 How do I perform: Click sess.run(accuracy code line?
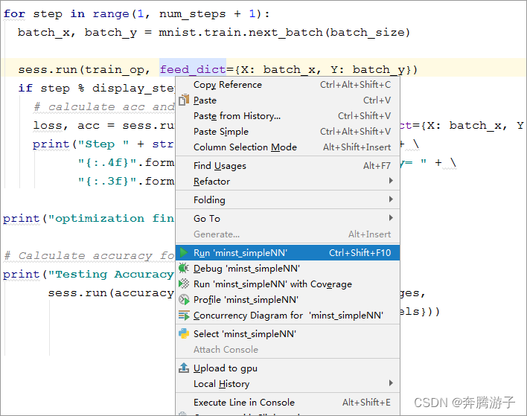(111, 293)
